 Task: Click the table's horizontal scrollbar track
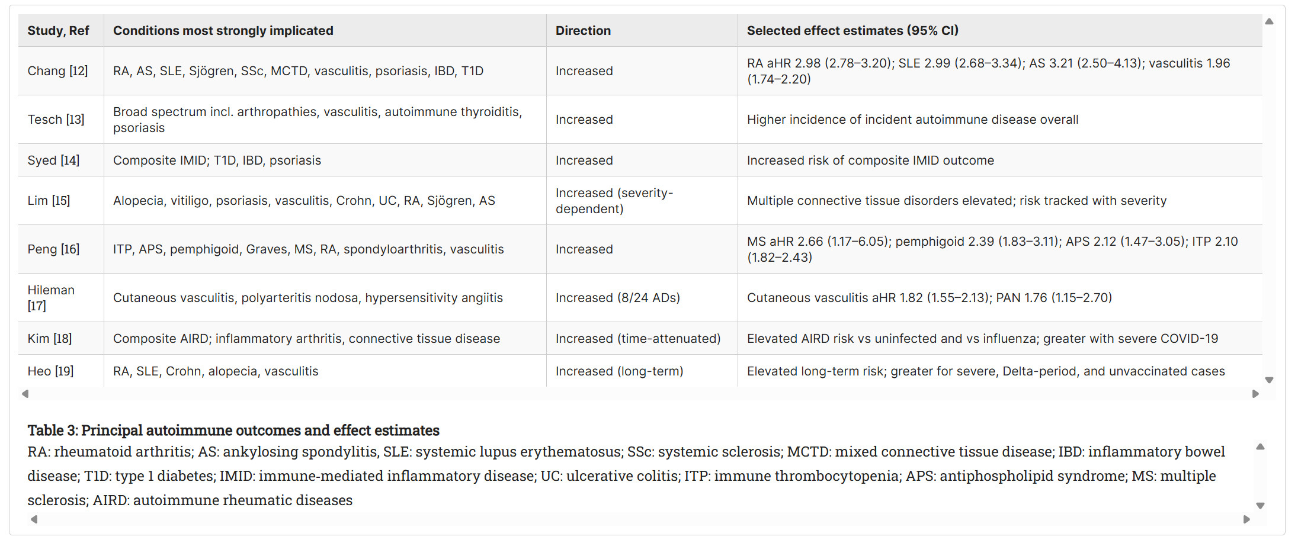coord(640,394)
